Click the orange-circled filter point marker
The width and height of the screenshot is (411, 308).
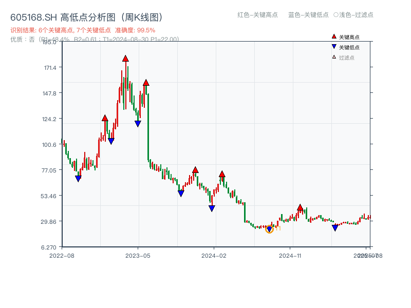coord(269,228)
